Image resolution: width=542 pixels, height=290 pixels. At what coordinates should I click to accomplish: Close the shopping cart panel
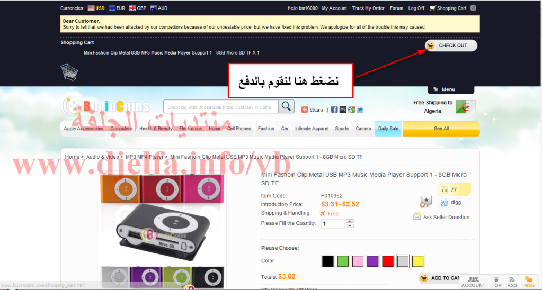[473, 8]
